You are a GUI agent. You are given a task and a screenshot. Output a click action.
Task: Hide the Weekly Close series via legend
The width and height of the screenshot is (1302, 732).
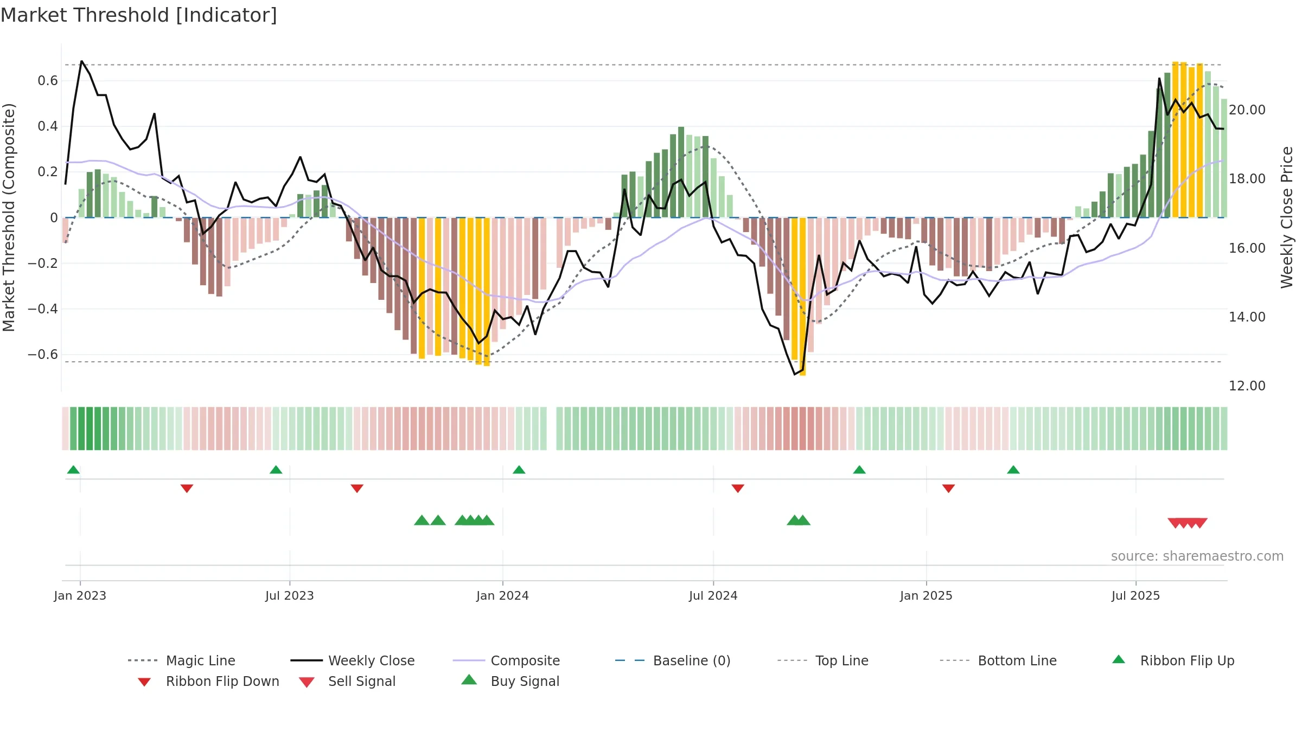pyautogui.click(x=353, y=660)
